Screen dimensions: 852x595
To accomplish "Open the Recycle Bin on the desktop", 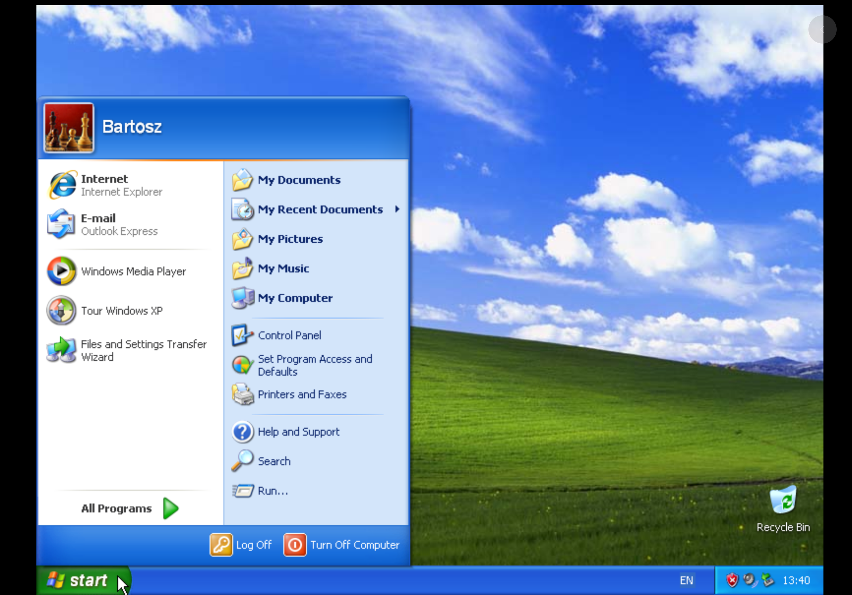I will 783,500.
